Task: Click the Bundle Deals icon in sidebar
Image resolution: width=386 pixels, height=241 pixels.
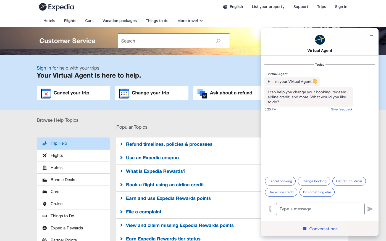Action: [44, 180]
